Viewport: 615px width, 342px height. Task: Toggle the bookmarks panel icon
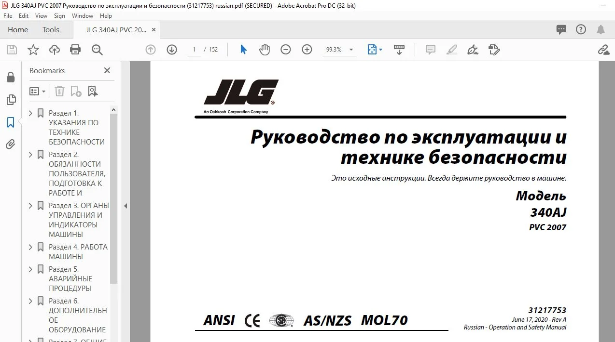[x=11, y=122]
